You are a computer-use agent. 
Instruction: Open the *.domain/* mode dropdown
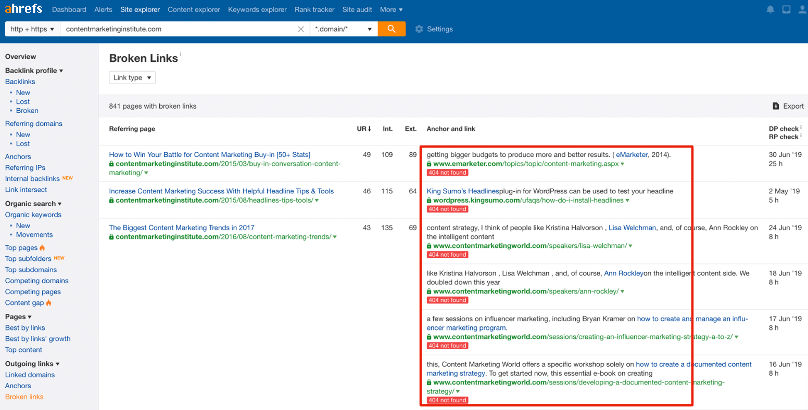coord(344,29)
